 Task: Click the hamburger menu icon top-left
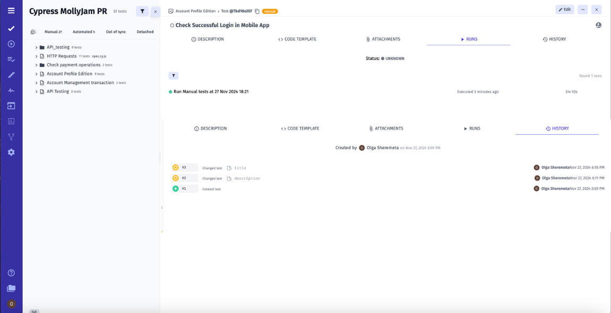[x=11, y=11]
